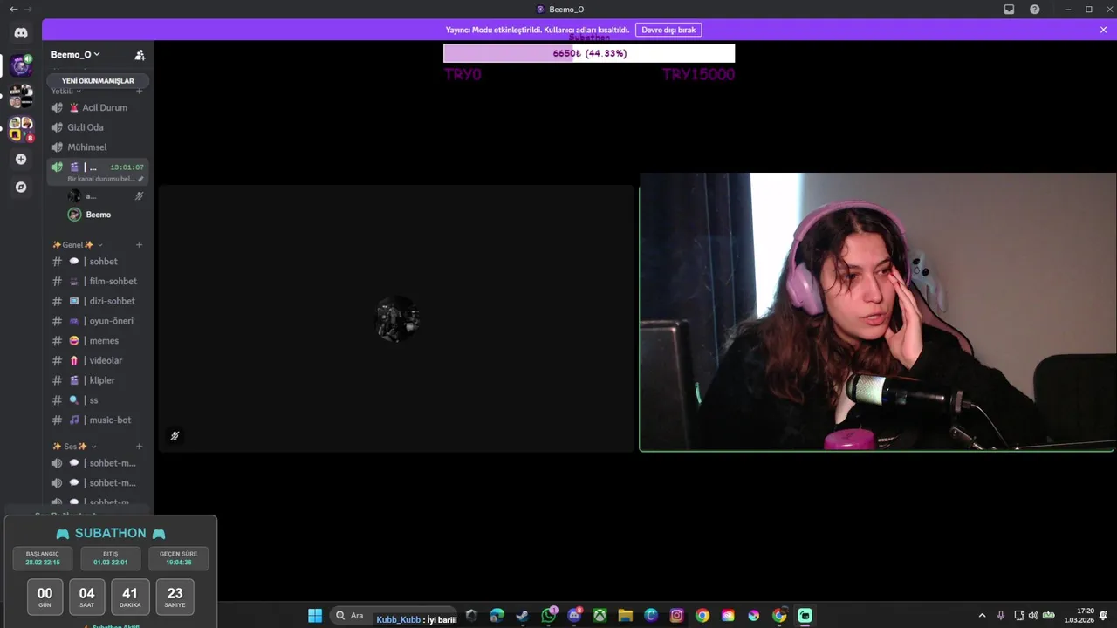Click the GEÇEN SÜRE 19:04:36 elapsed box
Screen dimensions: 1117x628
(x=178, y=558)
